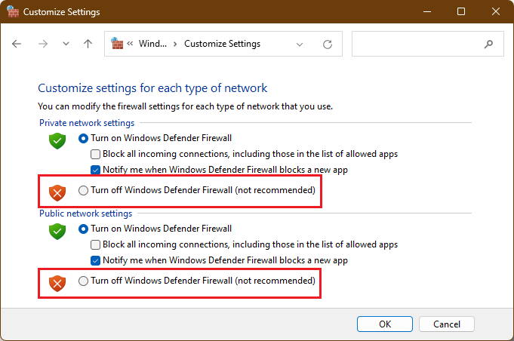
Task: Click red shield under Private network settings
Action: tap(57, 193)
